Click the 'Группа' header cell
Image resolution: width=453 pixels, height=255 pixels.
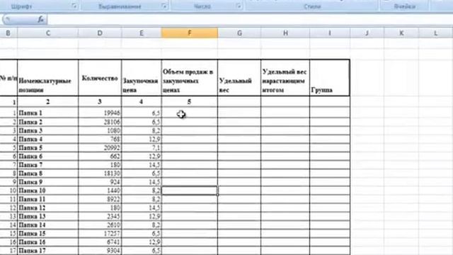(x=330, y=78)
